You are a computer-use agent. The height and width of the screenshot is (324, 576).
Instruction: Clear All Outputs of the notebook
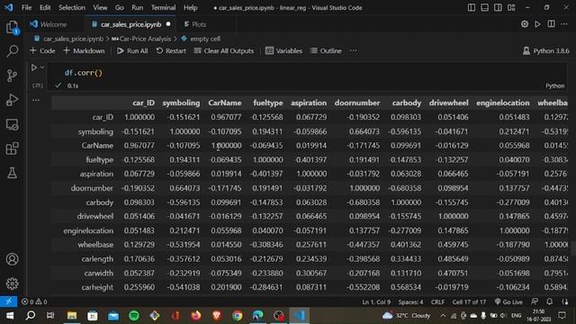coord(224,50)
